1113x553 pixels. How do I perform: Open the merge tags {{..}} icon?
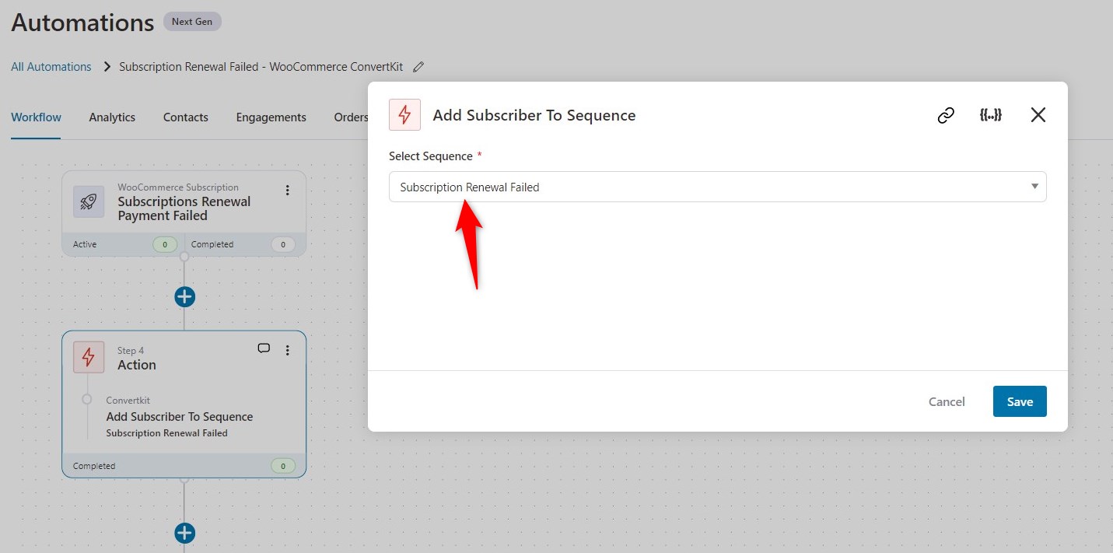pyautogui.click(x=991, y=114)
